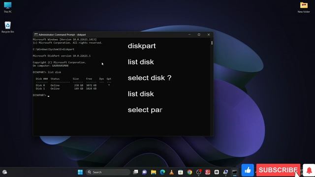Launch VLC media player from taskbar
The height and width of the screenshot is (177, 315).
click(x=171, y=172)
